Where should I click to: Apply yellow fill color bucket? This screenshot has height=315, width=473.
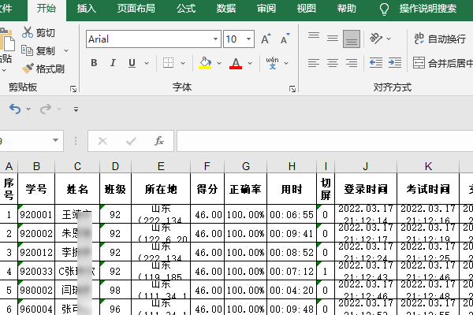[x=205, y=63]
